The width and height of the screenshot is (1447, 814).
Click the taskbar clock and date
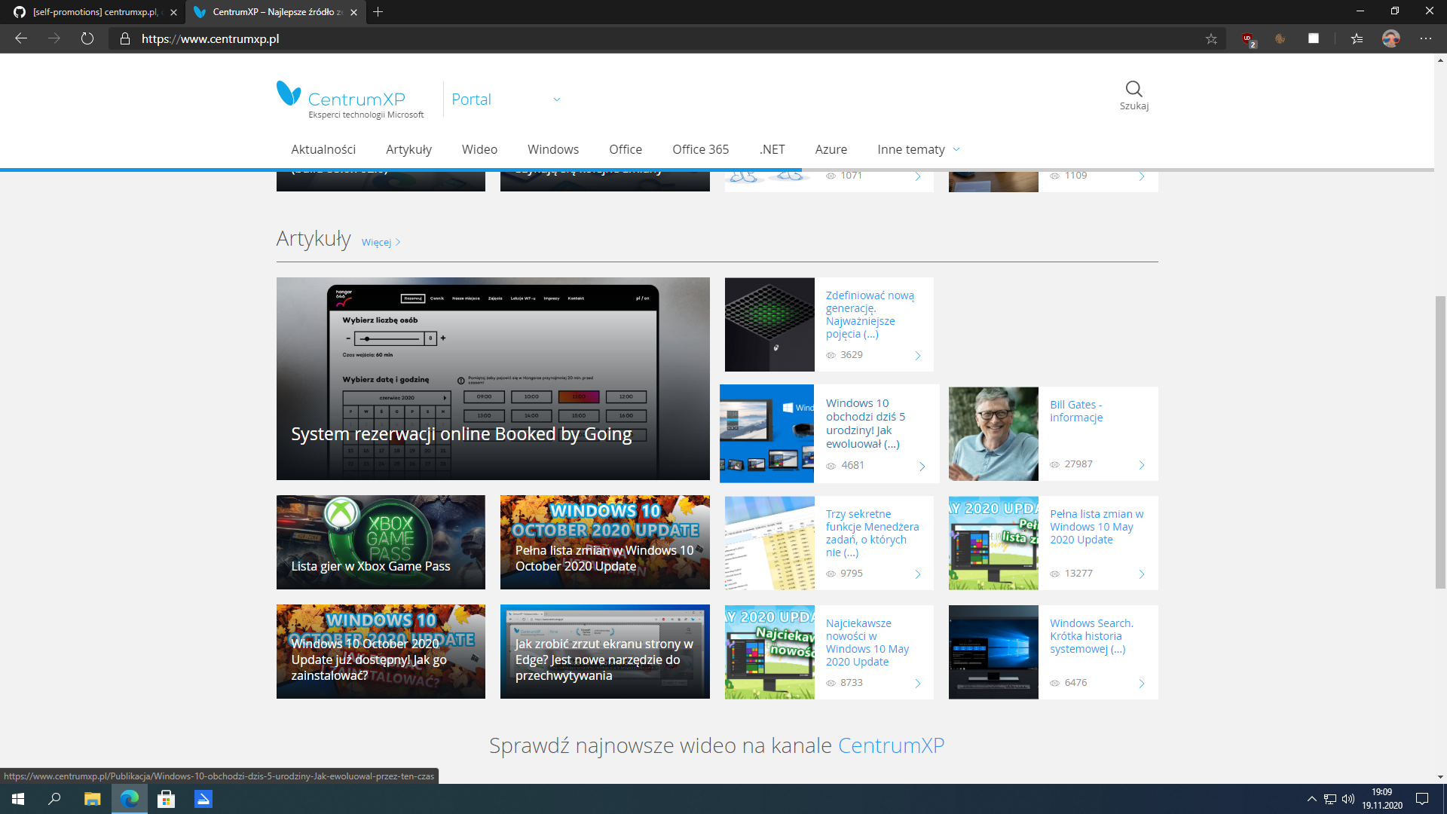[1381, 799]
